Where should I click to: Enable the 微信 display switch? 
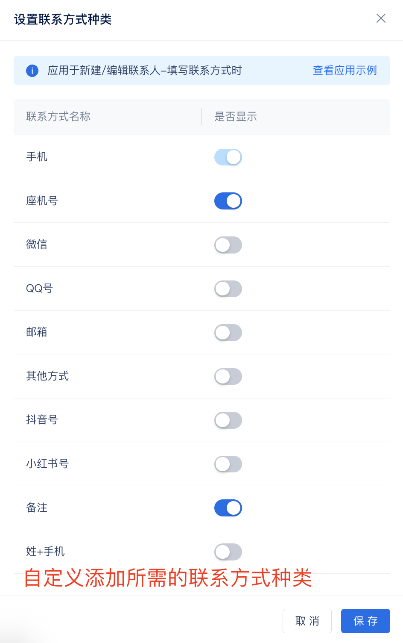pyautogui.click(x=228, y=245)
